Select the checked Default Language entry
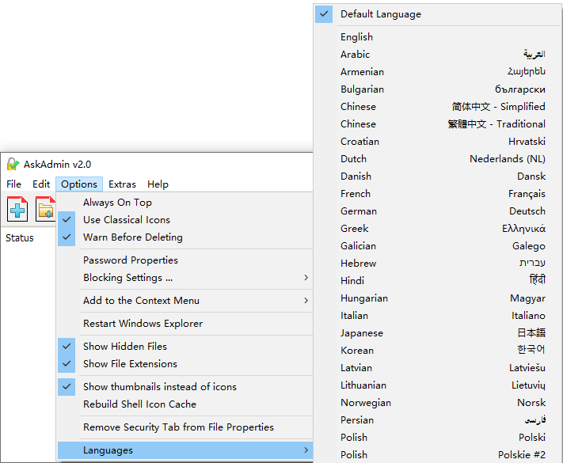Viewport: 563px width, 463px height. pos(437,14)
